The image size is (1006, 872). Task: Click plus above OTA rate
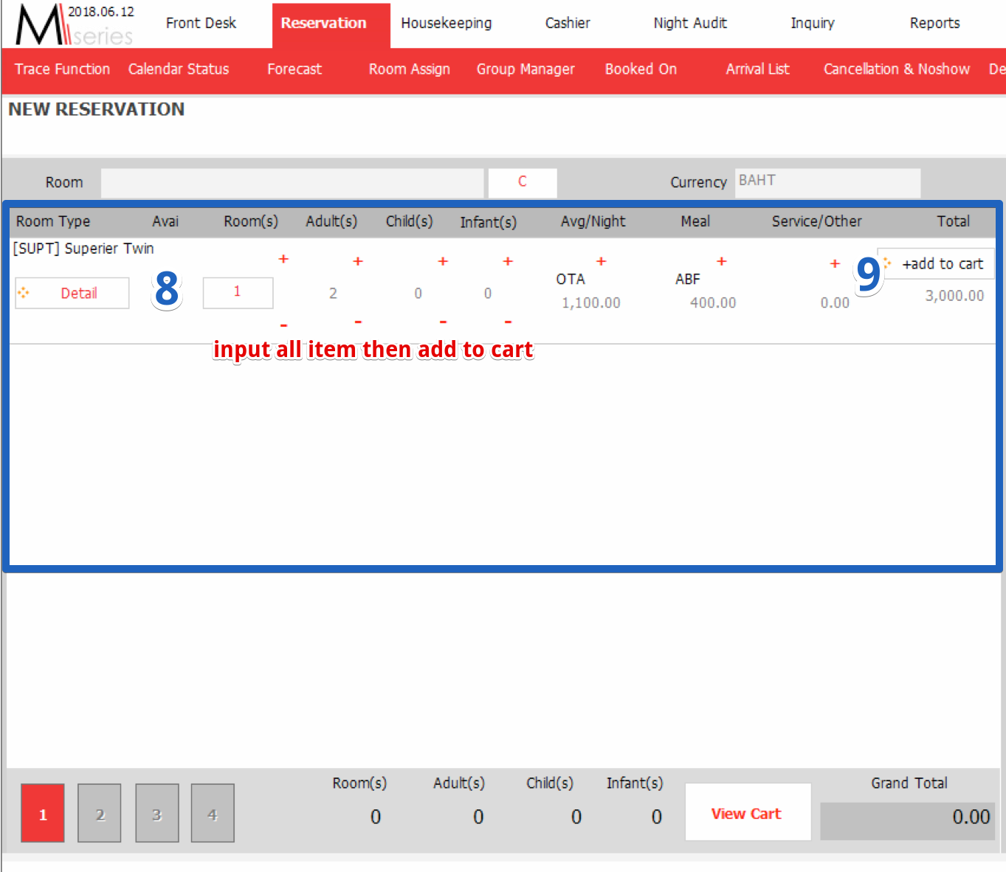tap(602, 261)
